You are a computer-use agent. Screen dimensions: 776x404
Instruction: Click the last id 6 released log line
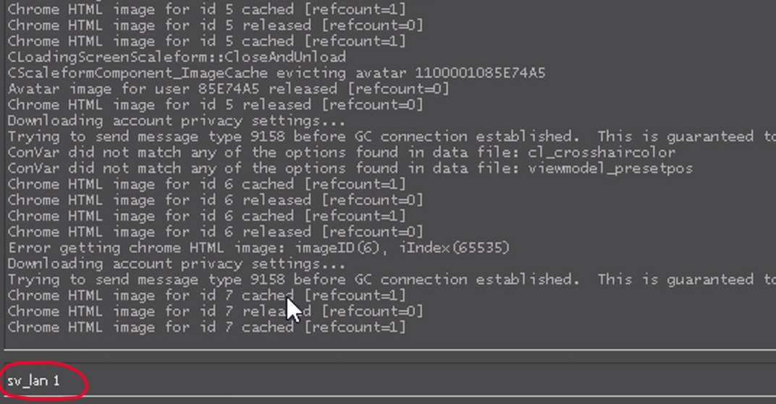pos(215,232)
